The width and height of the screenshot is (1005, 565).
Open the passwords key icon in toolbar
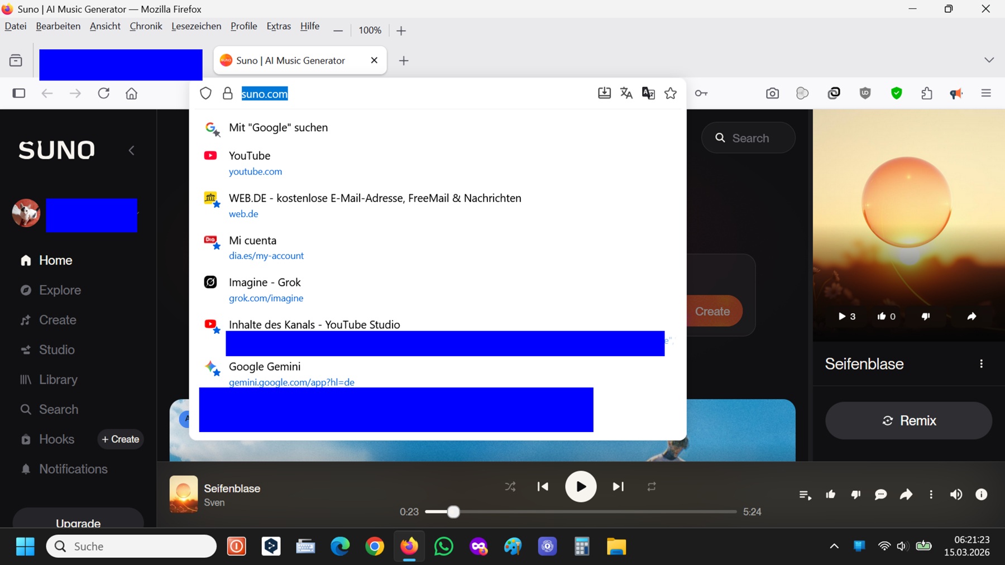[701, 93]
